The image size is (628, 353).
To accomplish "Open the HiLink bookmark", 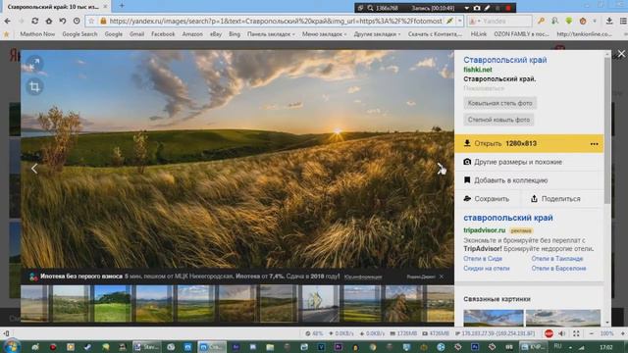I will pos(478,34).
